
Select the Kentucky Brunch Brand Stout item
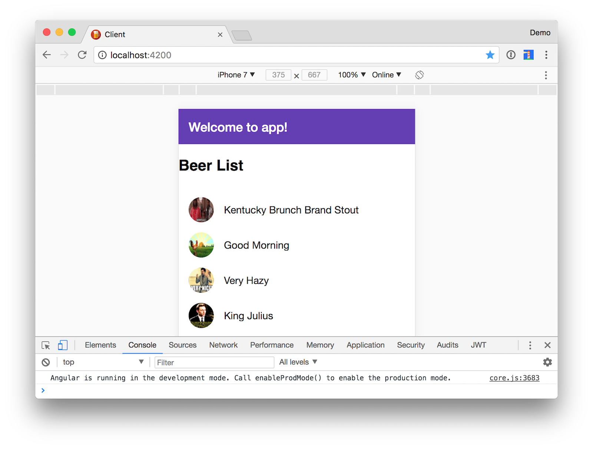tap(291, 210)
